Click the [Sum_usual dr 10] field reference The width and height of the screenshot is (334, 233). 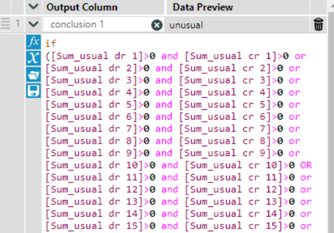pos(94,165)
